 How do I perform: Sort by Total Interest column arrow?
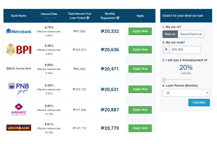pos(80,21)
